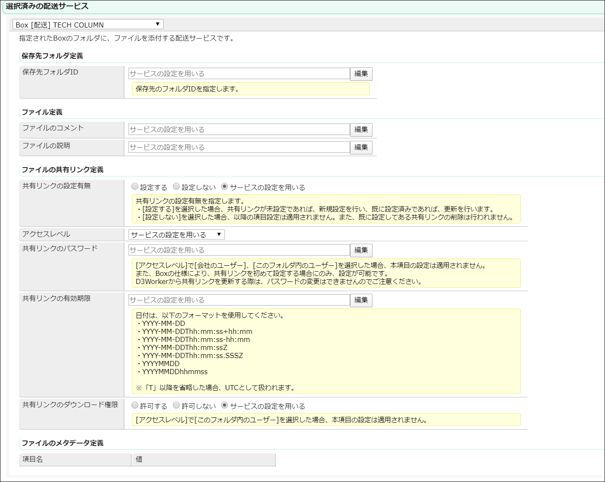Click the 項目名 metadata column header

75,460
